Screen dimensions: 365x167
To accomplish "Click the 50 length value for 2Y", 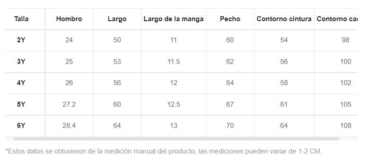I will point(117,40).
